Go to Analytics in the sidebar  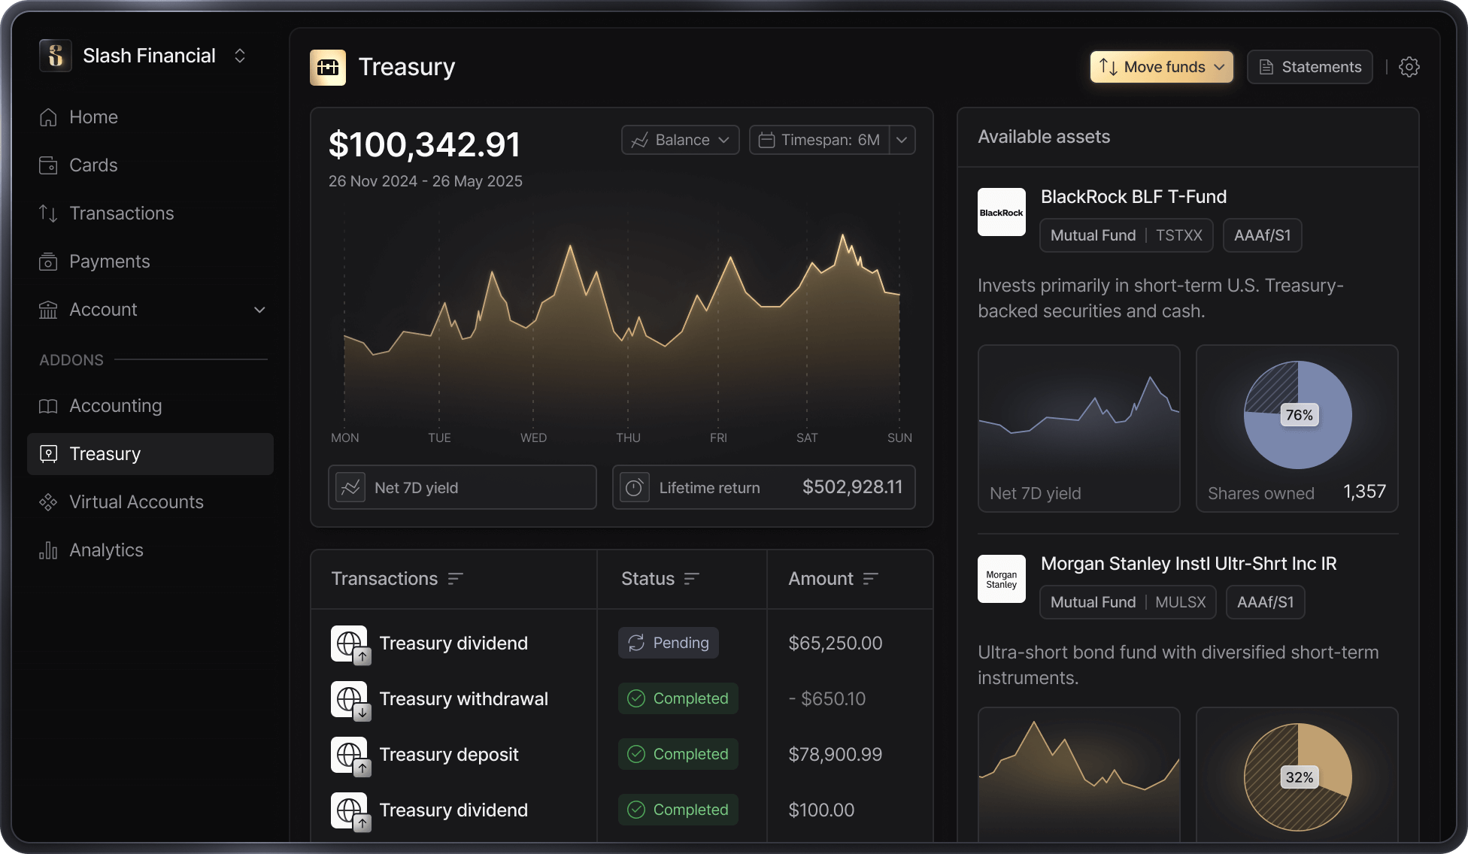(106, 550)
